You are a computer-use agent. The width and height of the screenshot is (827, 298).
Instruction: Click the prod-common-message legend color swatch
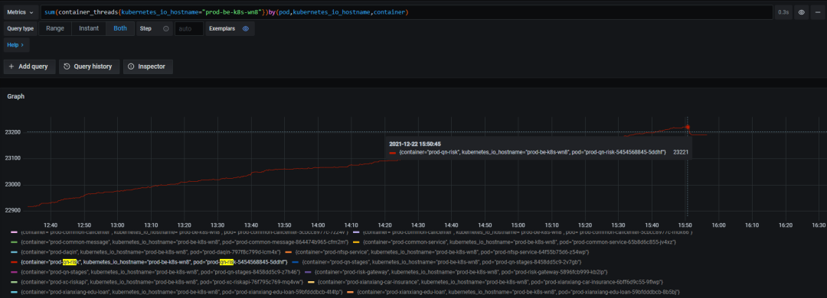coord(15,242)
